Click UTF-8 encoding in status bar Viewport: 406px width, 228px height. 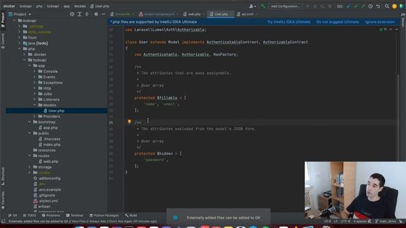(x=345, y=221)
